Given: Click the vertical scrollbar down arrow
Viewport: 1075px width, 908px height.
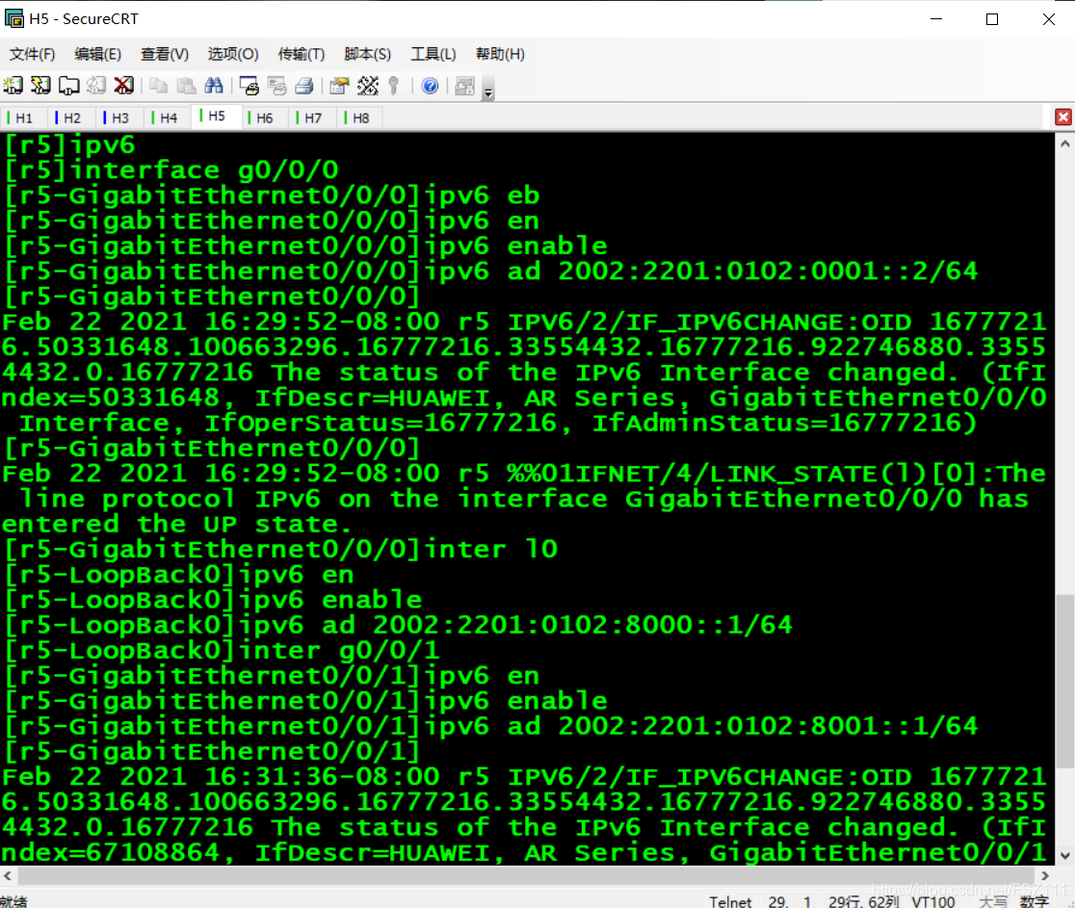Looking at the screenshot, I should click(1064, 855).
